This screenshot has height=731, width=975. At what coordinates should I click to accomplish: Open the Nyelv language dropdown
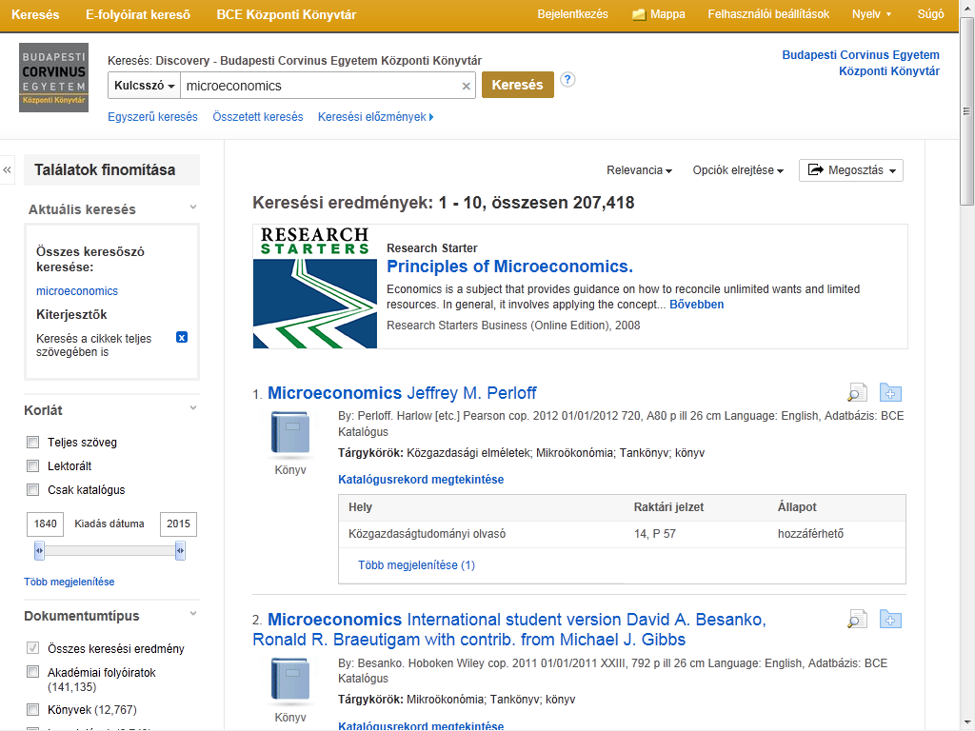click(872, 14)
